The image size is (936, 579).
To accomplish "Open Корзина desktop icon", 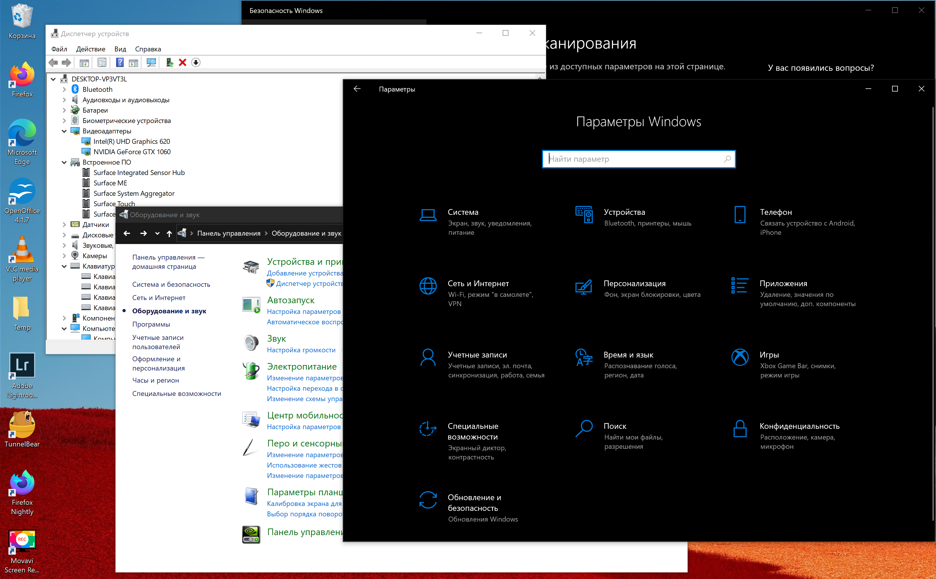I will point(22,22).
